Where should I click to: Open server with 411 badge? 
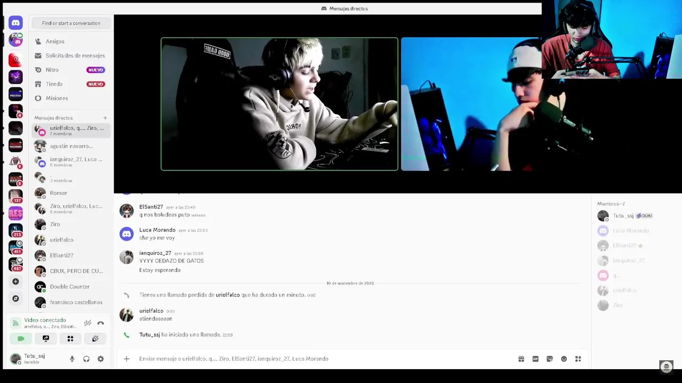tap(15, 247)
